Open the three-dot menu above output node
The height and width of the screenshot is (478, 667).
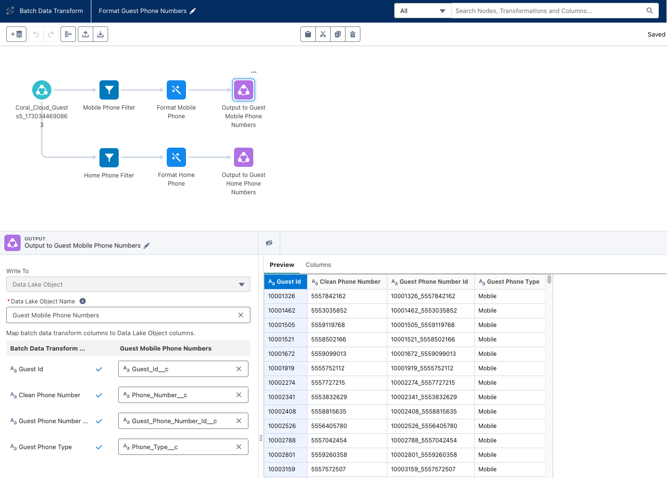tap(254, 72)
